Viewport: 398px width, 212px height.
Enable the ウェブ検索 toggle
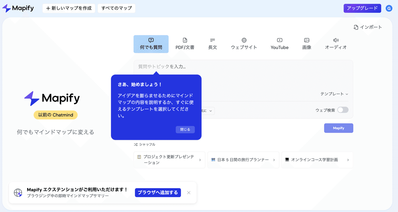pos(343,109)
